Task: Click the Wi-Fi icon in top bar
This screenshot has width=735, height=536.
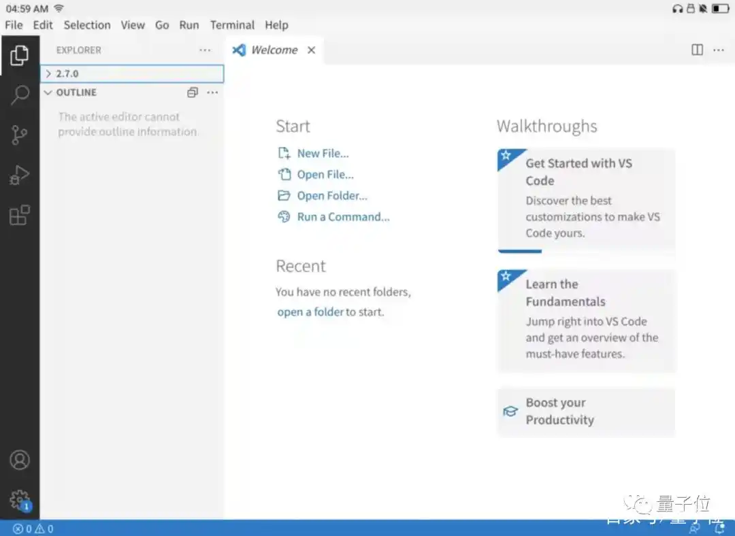Action: tap(59, 8)
